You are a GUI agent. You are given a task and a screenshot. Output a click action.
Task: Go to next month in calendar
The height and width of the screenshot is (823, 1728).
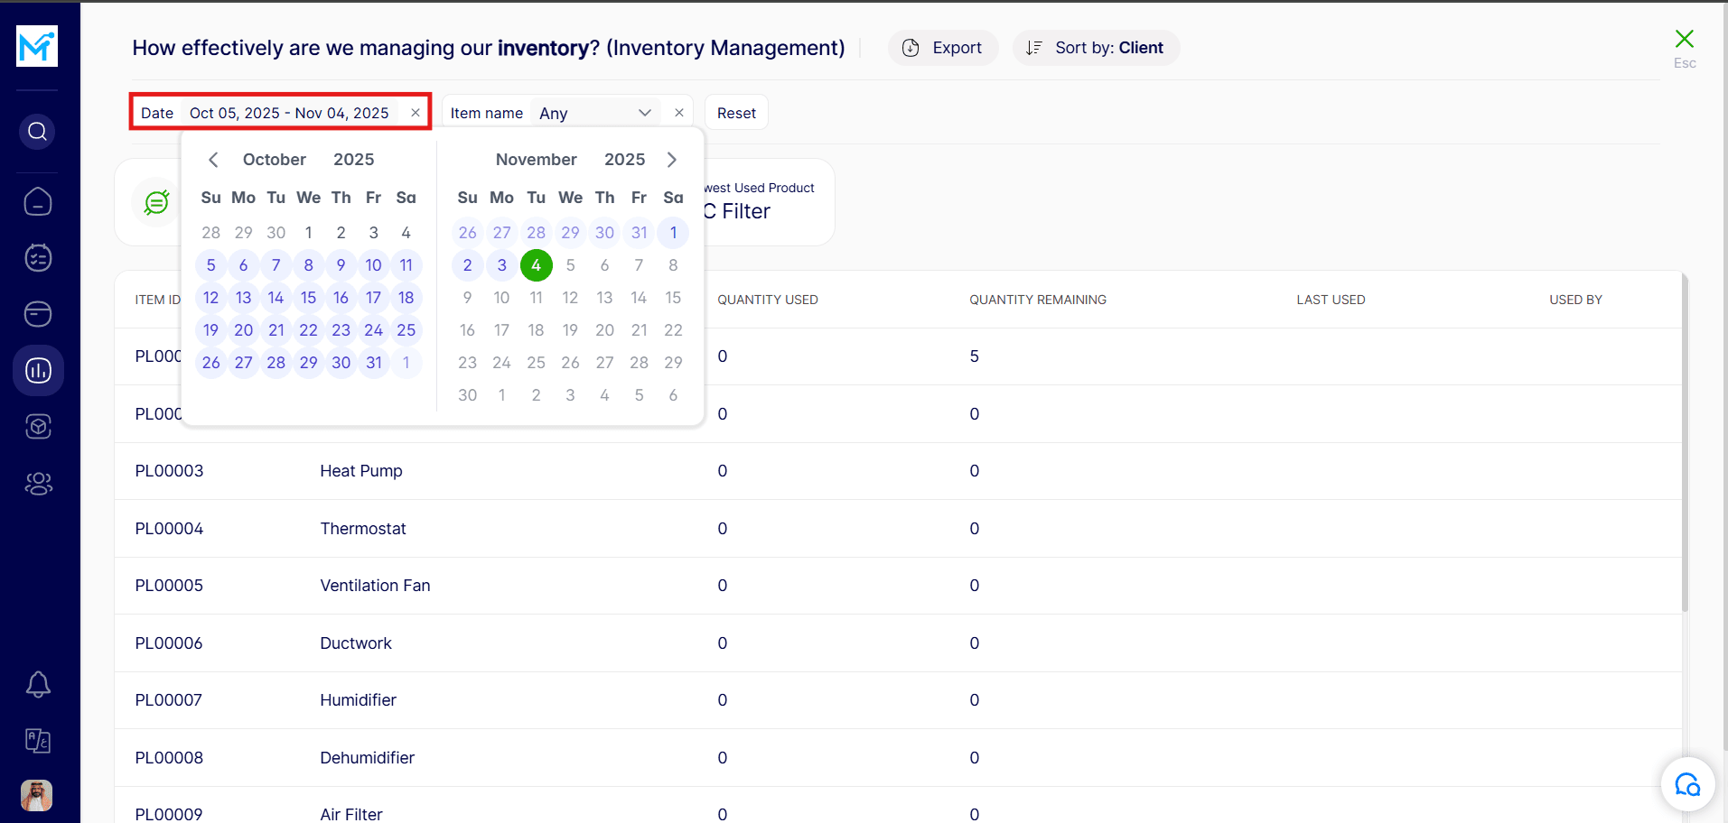point(671,160)
